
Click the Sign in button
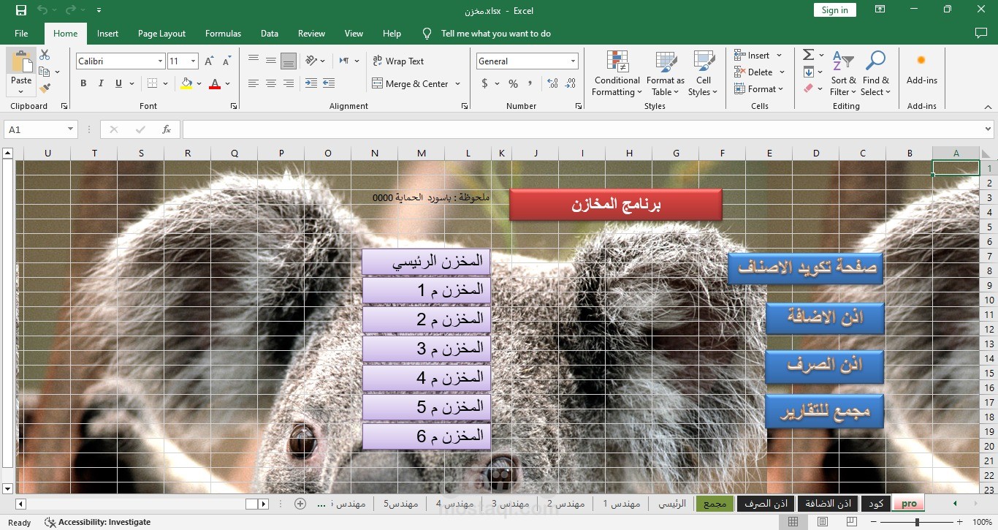pyautogui.click(x=834, y=10)
